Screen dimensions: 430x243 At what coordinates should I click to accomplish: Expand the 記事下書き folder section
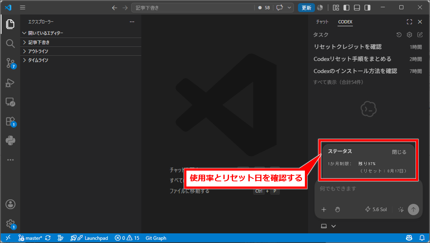coord(81,42)
